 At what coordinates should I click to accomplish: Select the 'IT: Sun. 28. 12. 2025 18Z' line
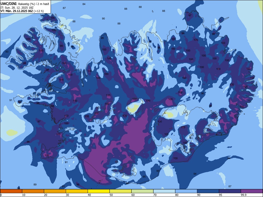(17, 8)
